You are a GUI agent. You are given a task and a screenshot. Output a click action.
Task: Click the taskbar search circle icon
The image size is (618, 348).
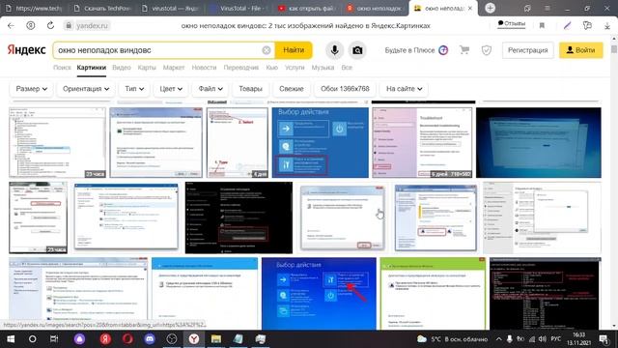coord(32,339)
